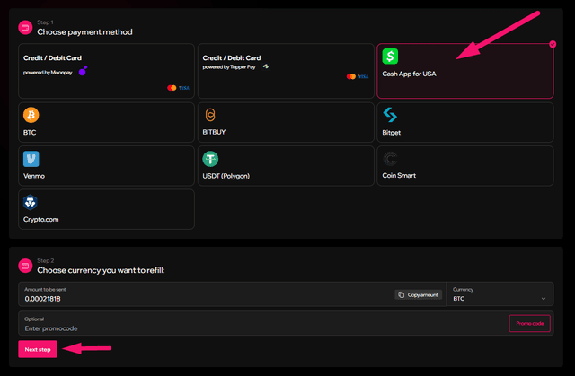Click the 'powered by Topper Pay' text
This screenshot has width=575, height=376.
pyautogui.click(x=229, y=67)
